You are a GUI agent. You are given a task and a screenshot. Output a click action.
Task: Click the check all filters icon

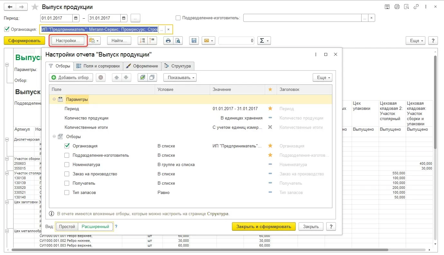pyautogui.click(x=143, y=77)
